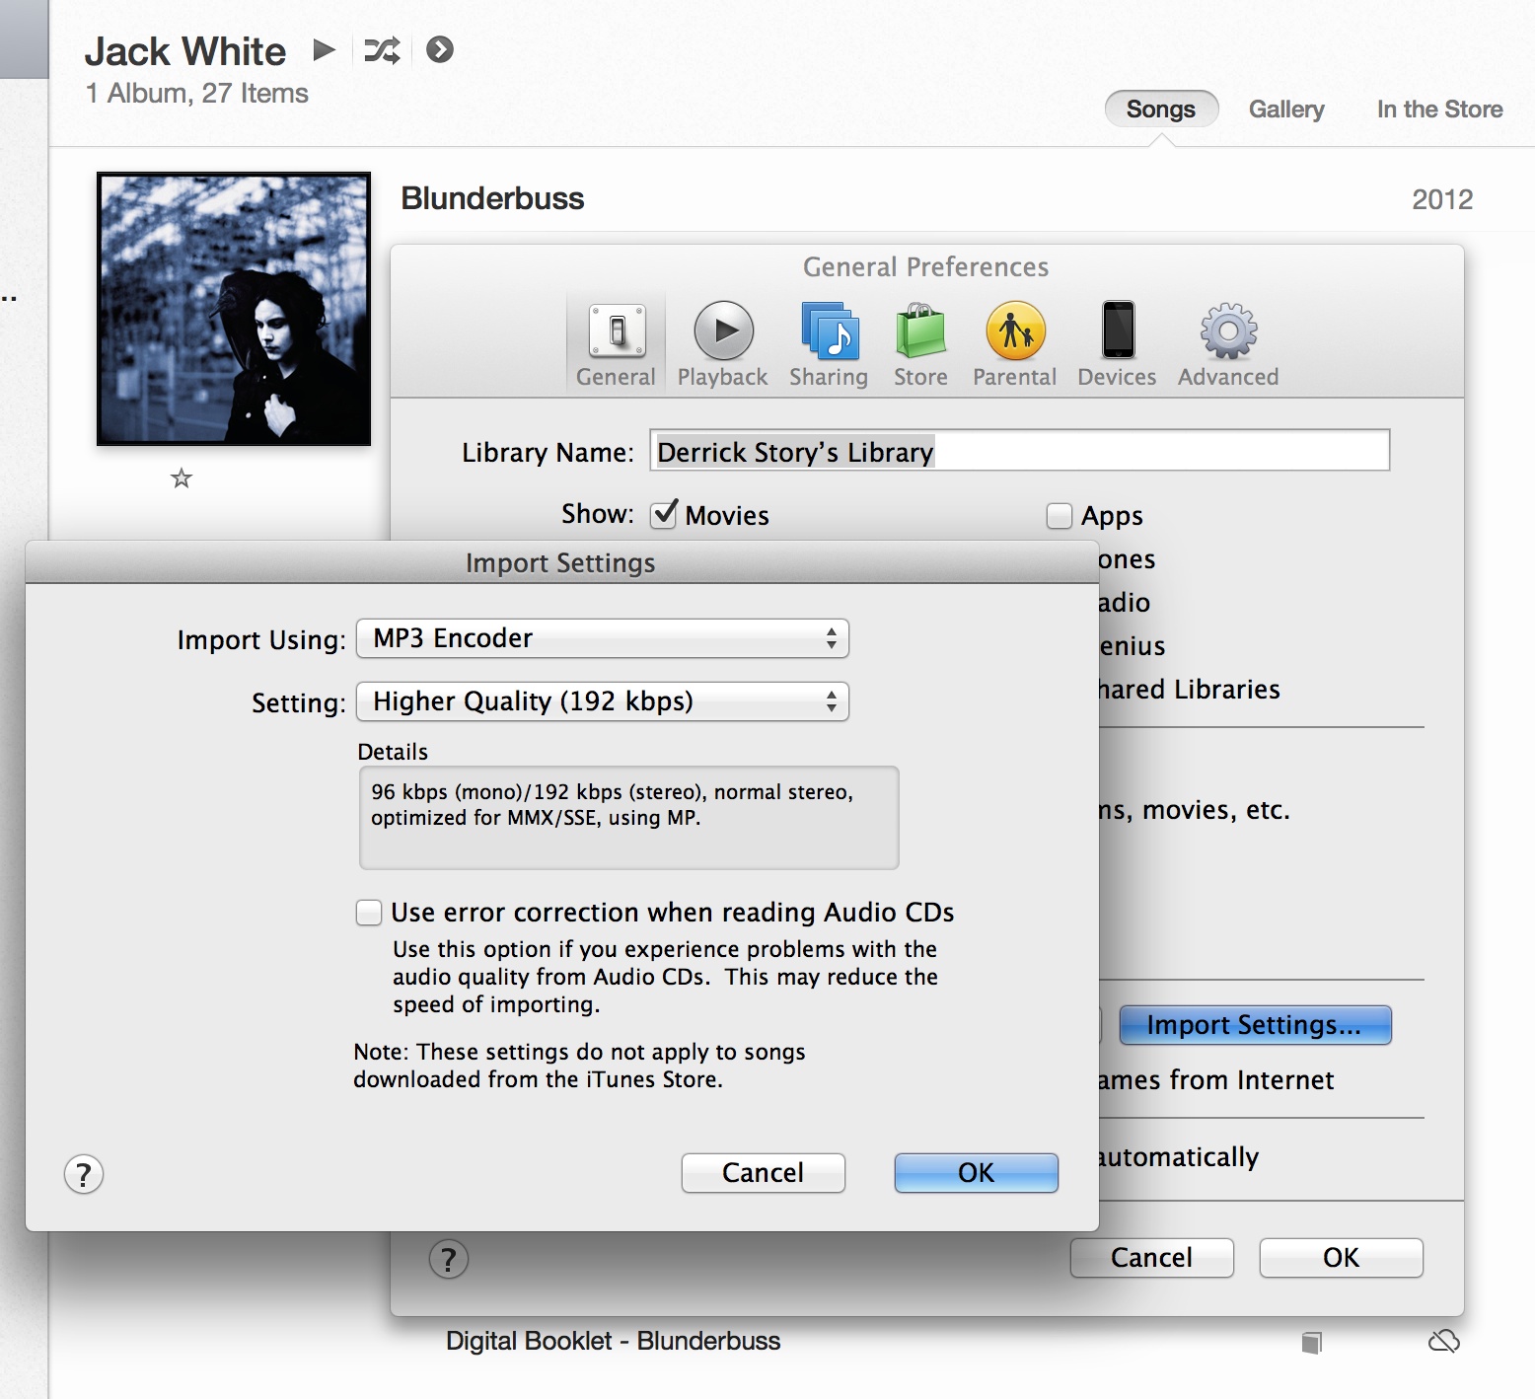Open the Import Using encoder dropdown
Image resolution: width=1535 pixels, height=1399 pixels.
coord(602,638)
